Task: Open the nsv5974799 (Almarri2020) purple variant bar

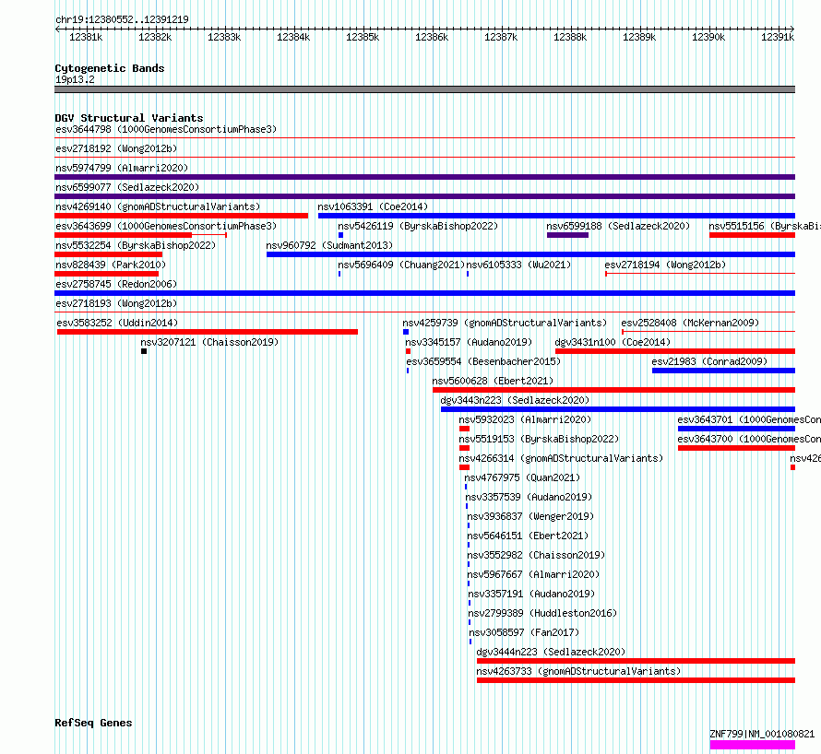Action: click(424, 177)
